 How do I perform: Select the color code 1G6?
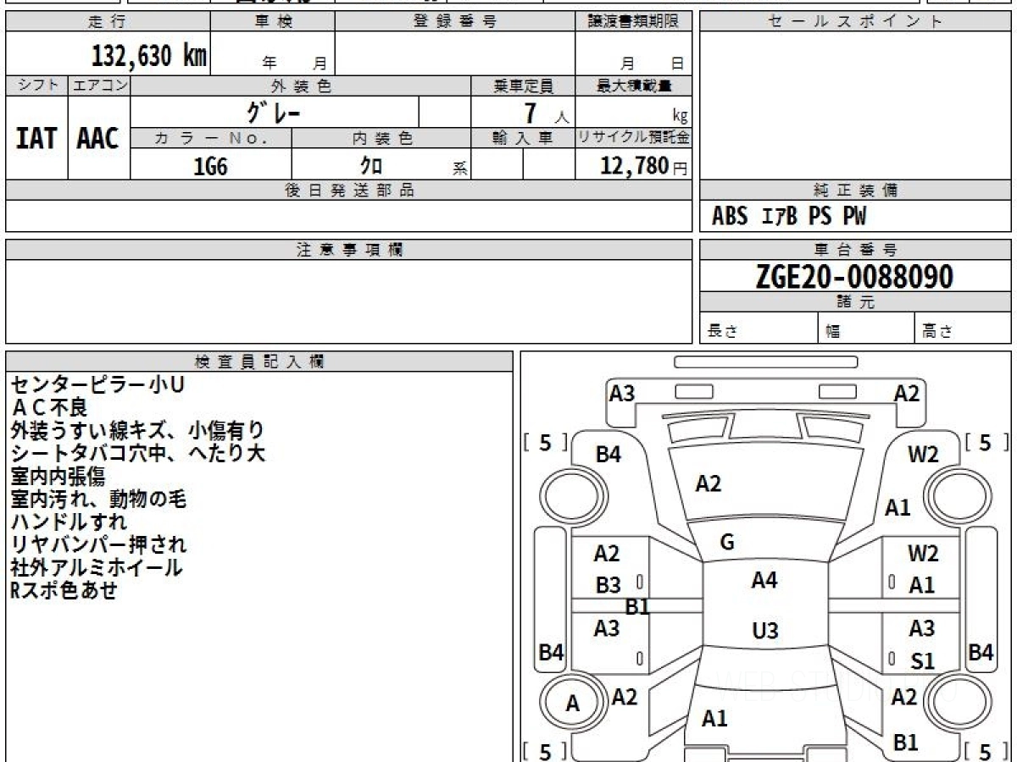(210, 167)
